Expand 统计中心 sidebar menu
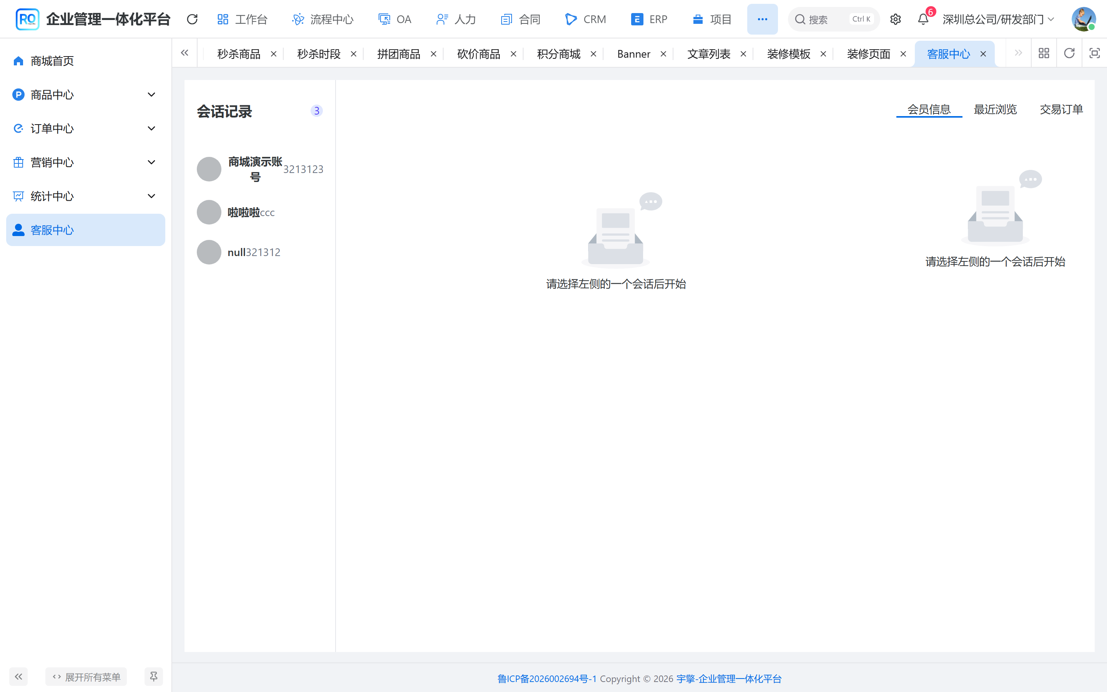The height and width of the screenshot is (692, 1107). coord(86,196)
